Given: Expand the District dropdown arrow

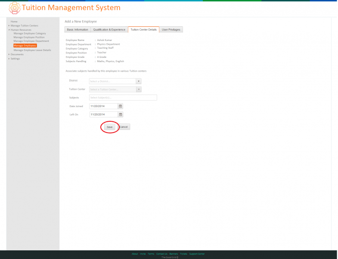Looking at the screenshot, I should pos(139,81).
